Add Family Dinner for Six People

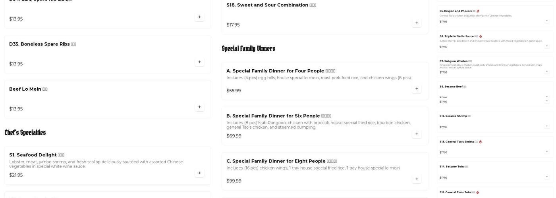click(x=417, y=134)
